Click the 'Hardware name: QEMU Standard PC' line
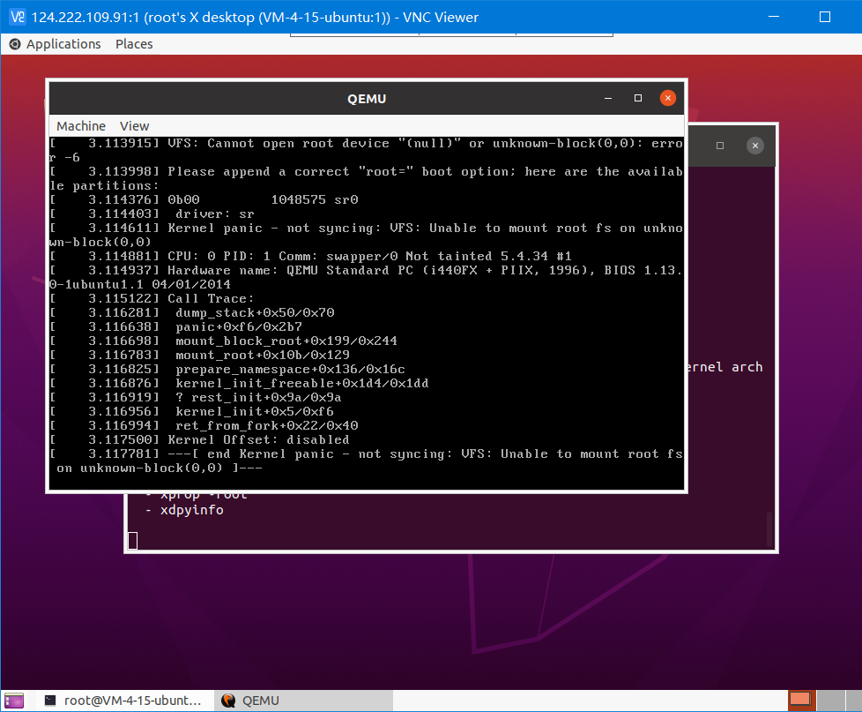Viewport: 862px width, 712px height. pos(367,277)
